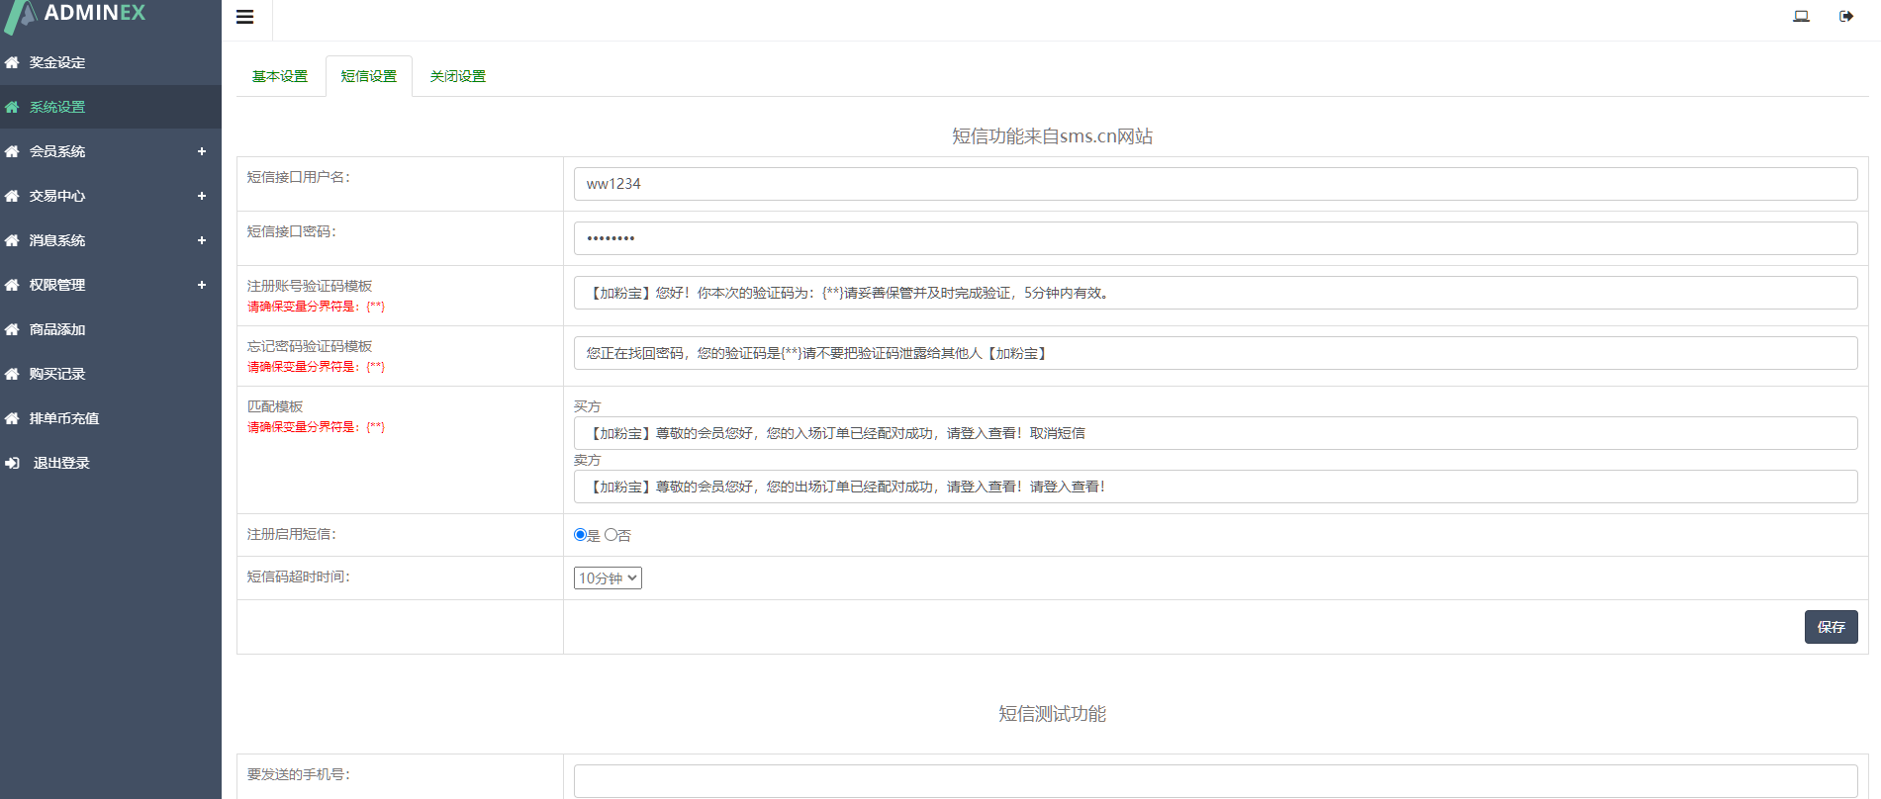Click the 要发送的手机号 input field
Image resolution: width=1881 pixels, height=799 pixels.
(1215, 780)
